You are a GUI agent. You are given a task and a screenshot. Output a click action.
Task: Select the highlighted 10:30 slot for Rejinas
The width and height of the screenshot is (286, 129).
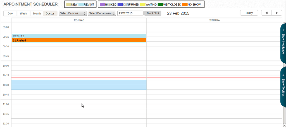coord(79,85)
